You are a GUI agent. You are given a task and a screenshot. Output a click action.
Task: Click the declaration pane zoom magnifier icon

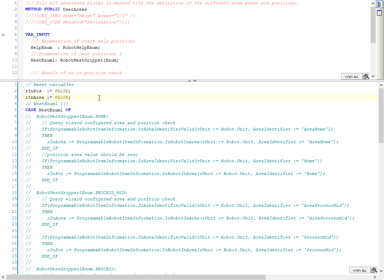coord(366,77)
